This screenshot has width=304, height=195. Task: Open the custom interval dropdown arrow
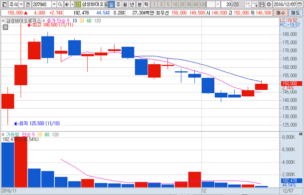tap(218, 4)
